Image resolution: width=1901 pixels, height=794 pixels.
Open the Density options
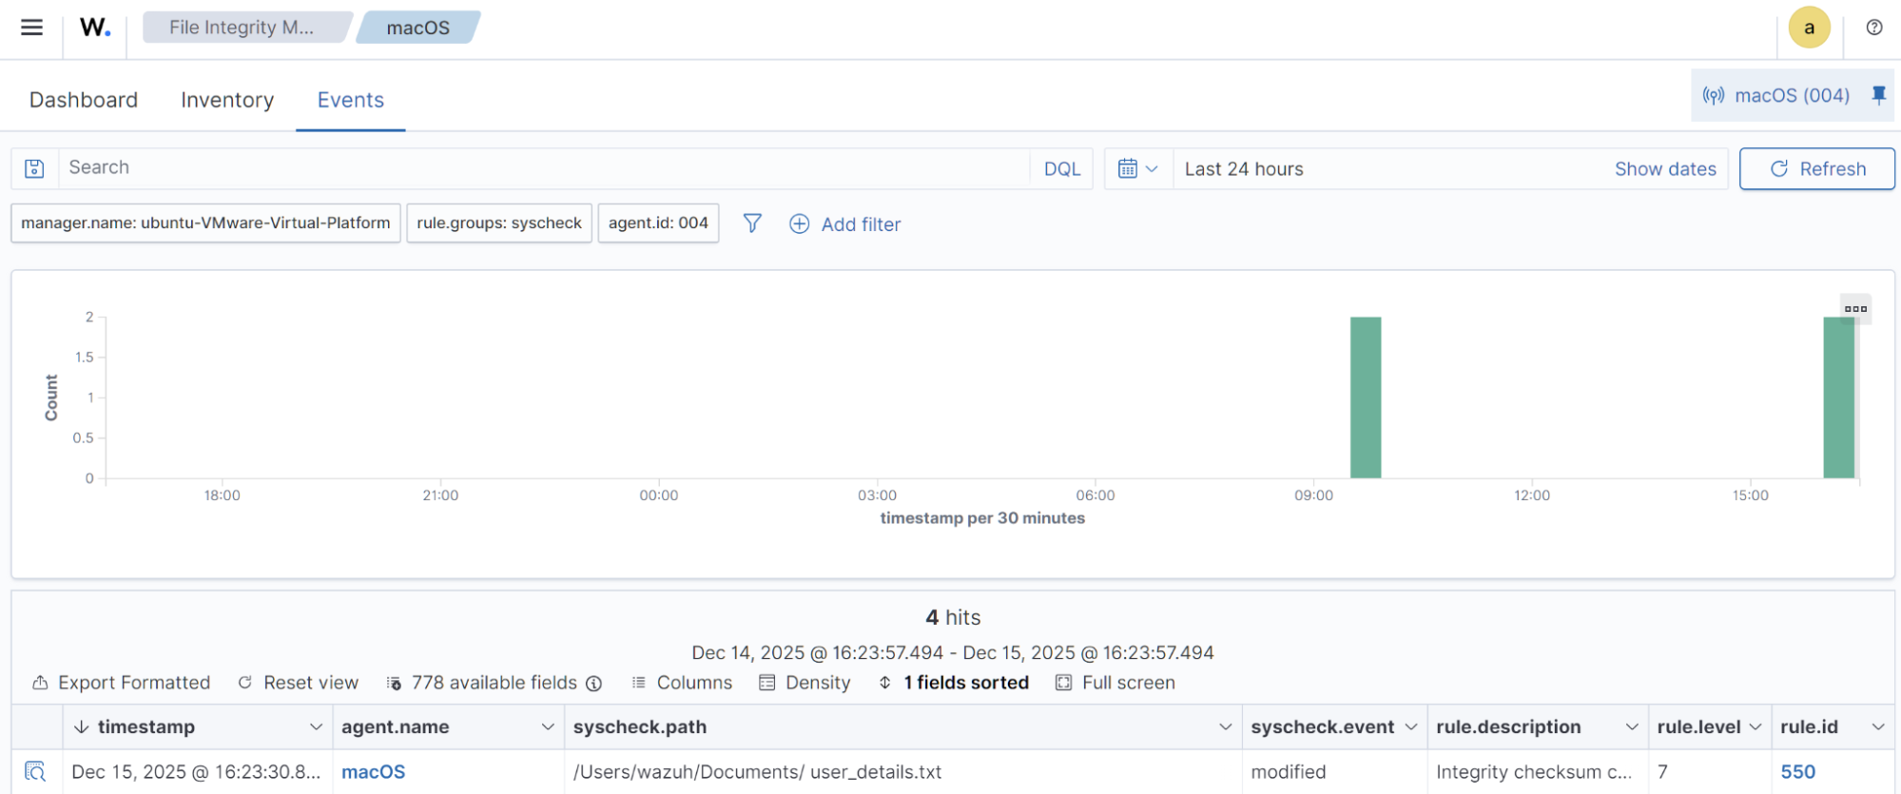point(805,683)
